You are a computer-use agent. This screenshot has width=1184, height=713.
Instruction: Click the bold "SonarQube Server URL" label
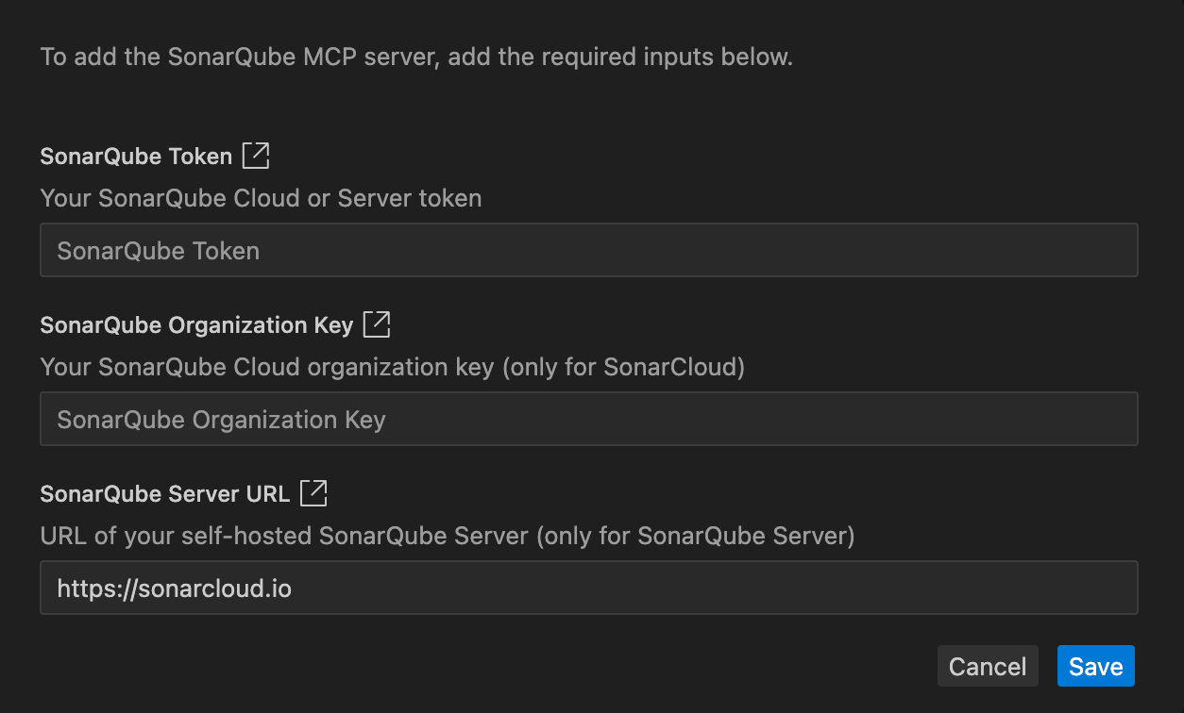click(165, 494)
